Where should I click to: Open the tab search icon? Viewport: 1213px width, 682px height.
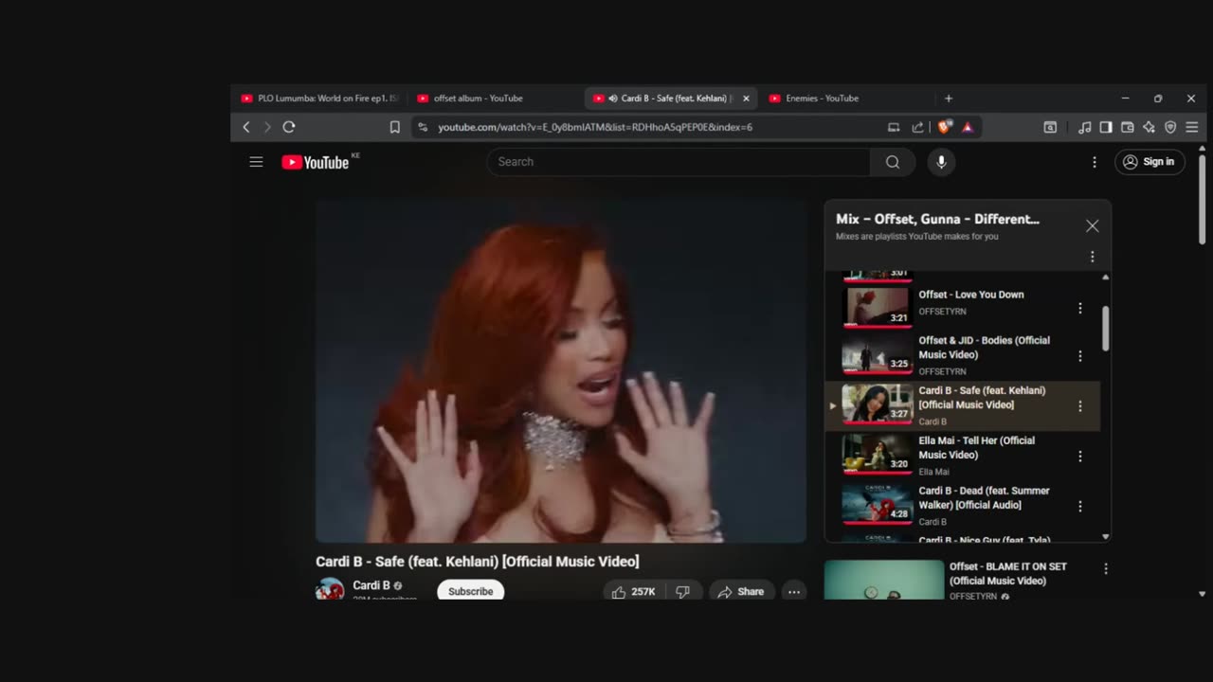click(1050, 127)
